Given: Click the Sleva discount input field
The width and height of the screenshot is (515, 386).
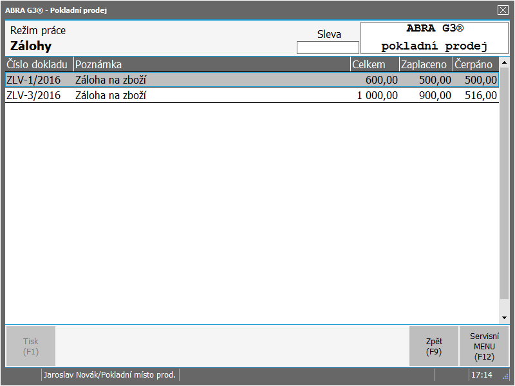Looking at the screenshot, I should [x=328, y=48].
